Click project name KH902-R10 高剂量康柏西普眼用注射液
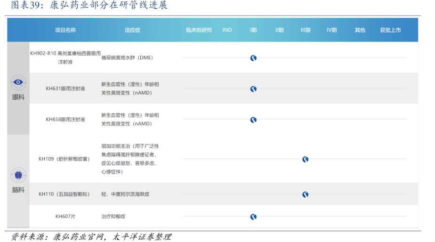435x242 pixels. (x=65, y=57)
